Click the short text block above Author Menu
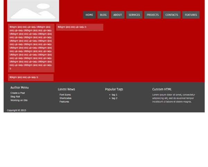 tap(31, 77)
